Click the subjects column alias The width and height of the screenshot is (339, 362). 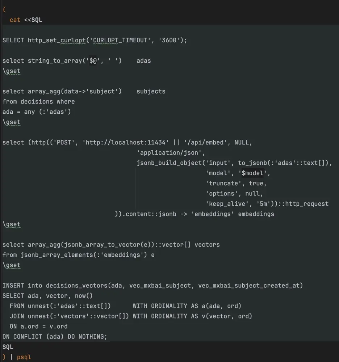pos(151,92)
